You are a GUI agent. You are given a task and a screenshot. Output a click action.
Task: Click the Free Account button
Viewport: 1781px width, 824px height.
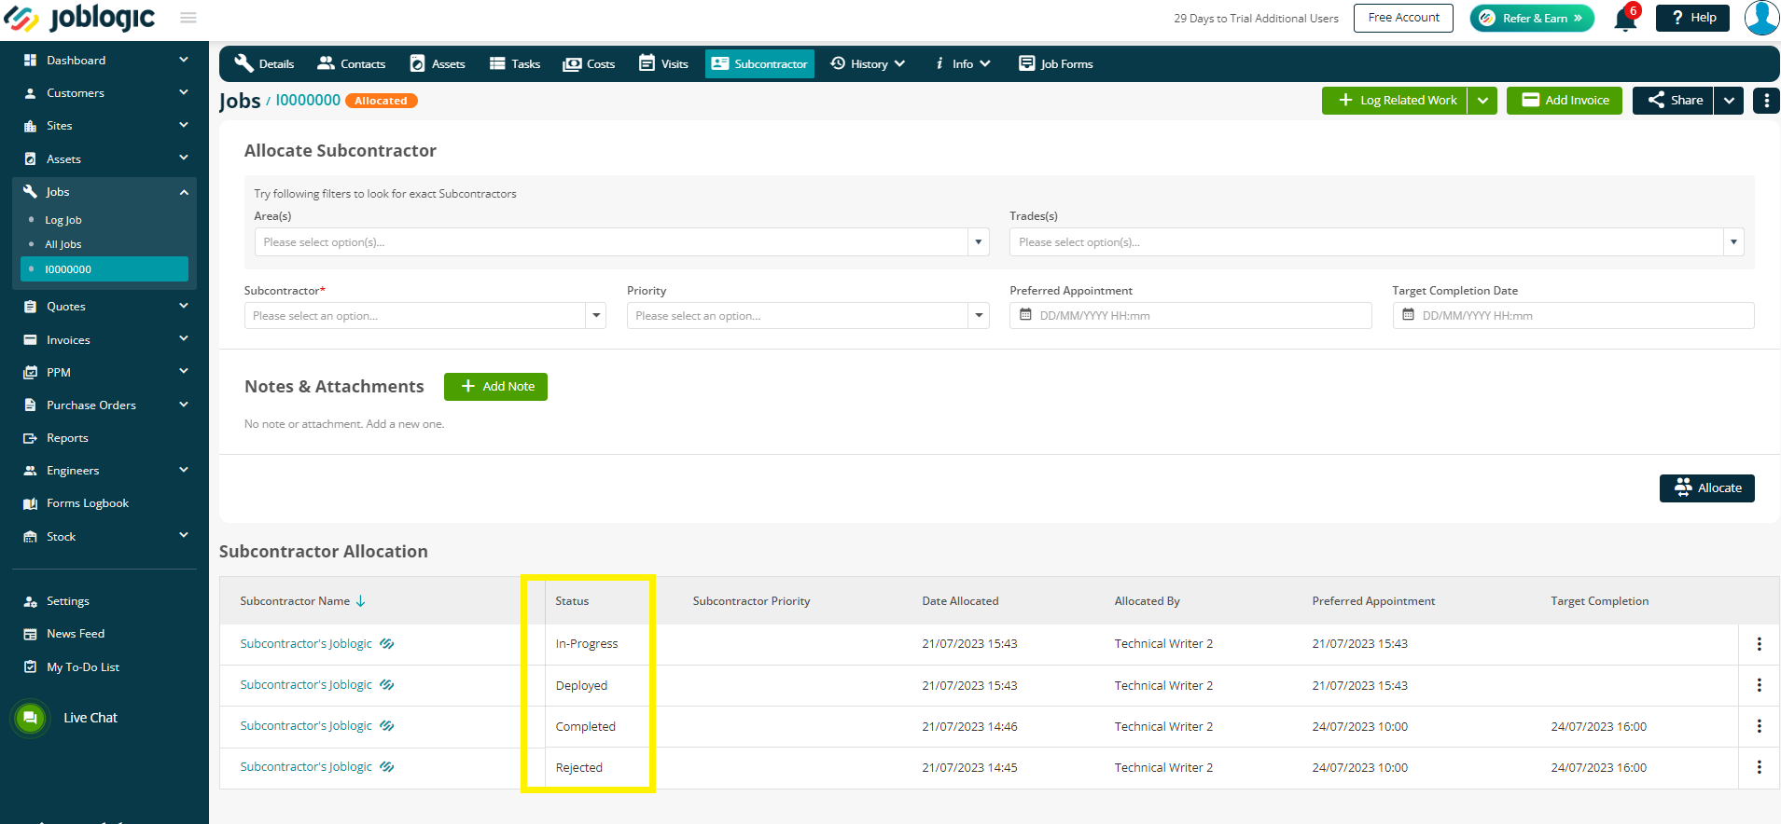point(1403,18)
